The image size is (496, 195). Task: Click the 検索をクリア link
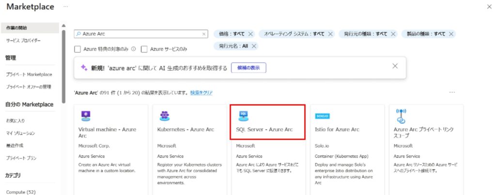(x=201, y=92)
